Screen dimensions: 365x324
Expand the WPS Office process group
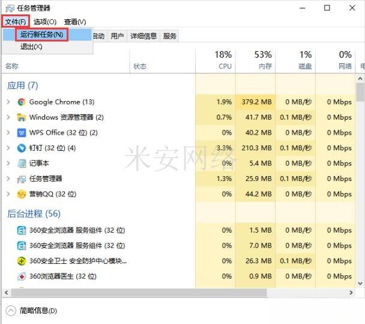[8, 133]
